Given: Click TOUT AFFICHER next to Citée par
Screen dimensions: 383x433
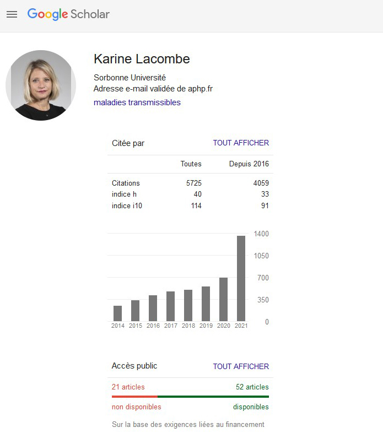Looking at the screenshot, I should click(241, 143).
